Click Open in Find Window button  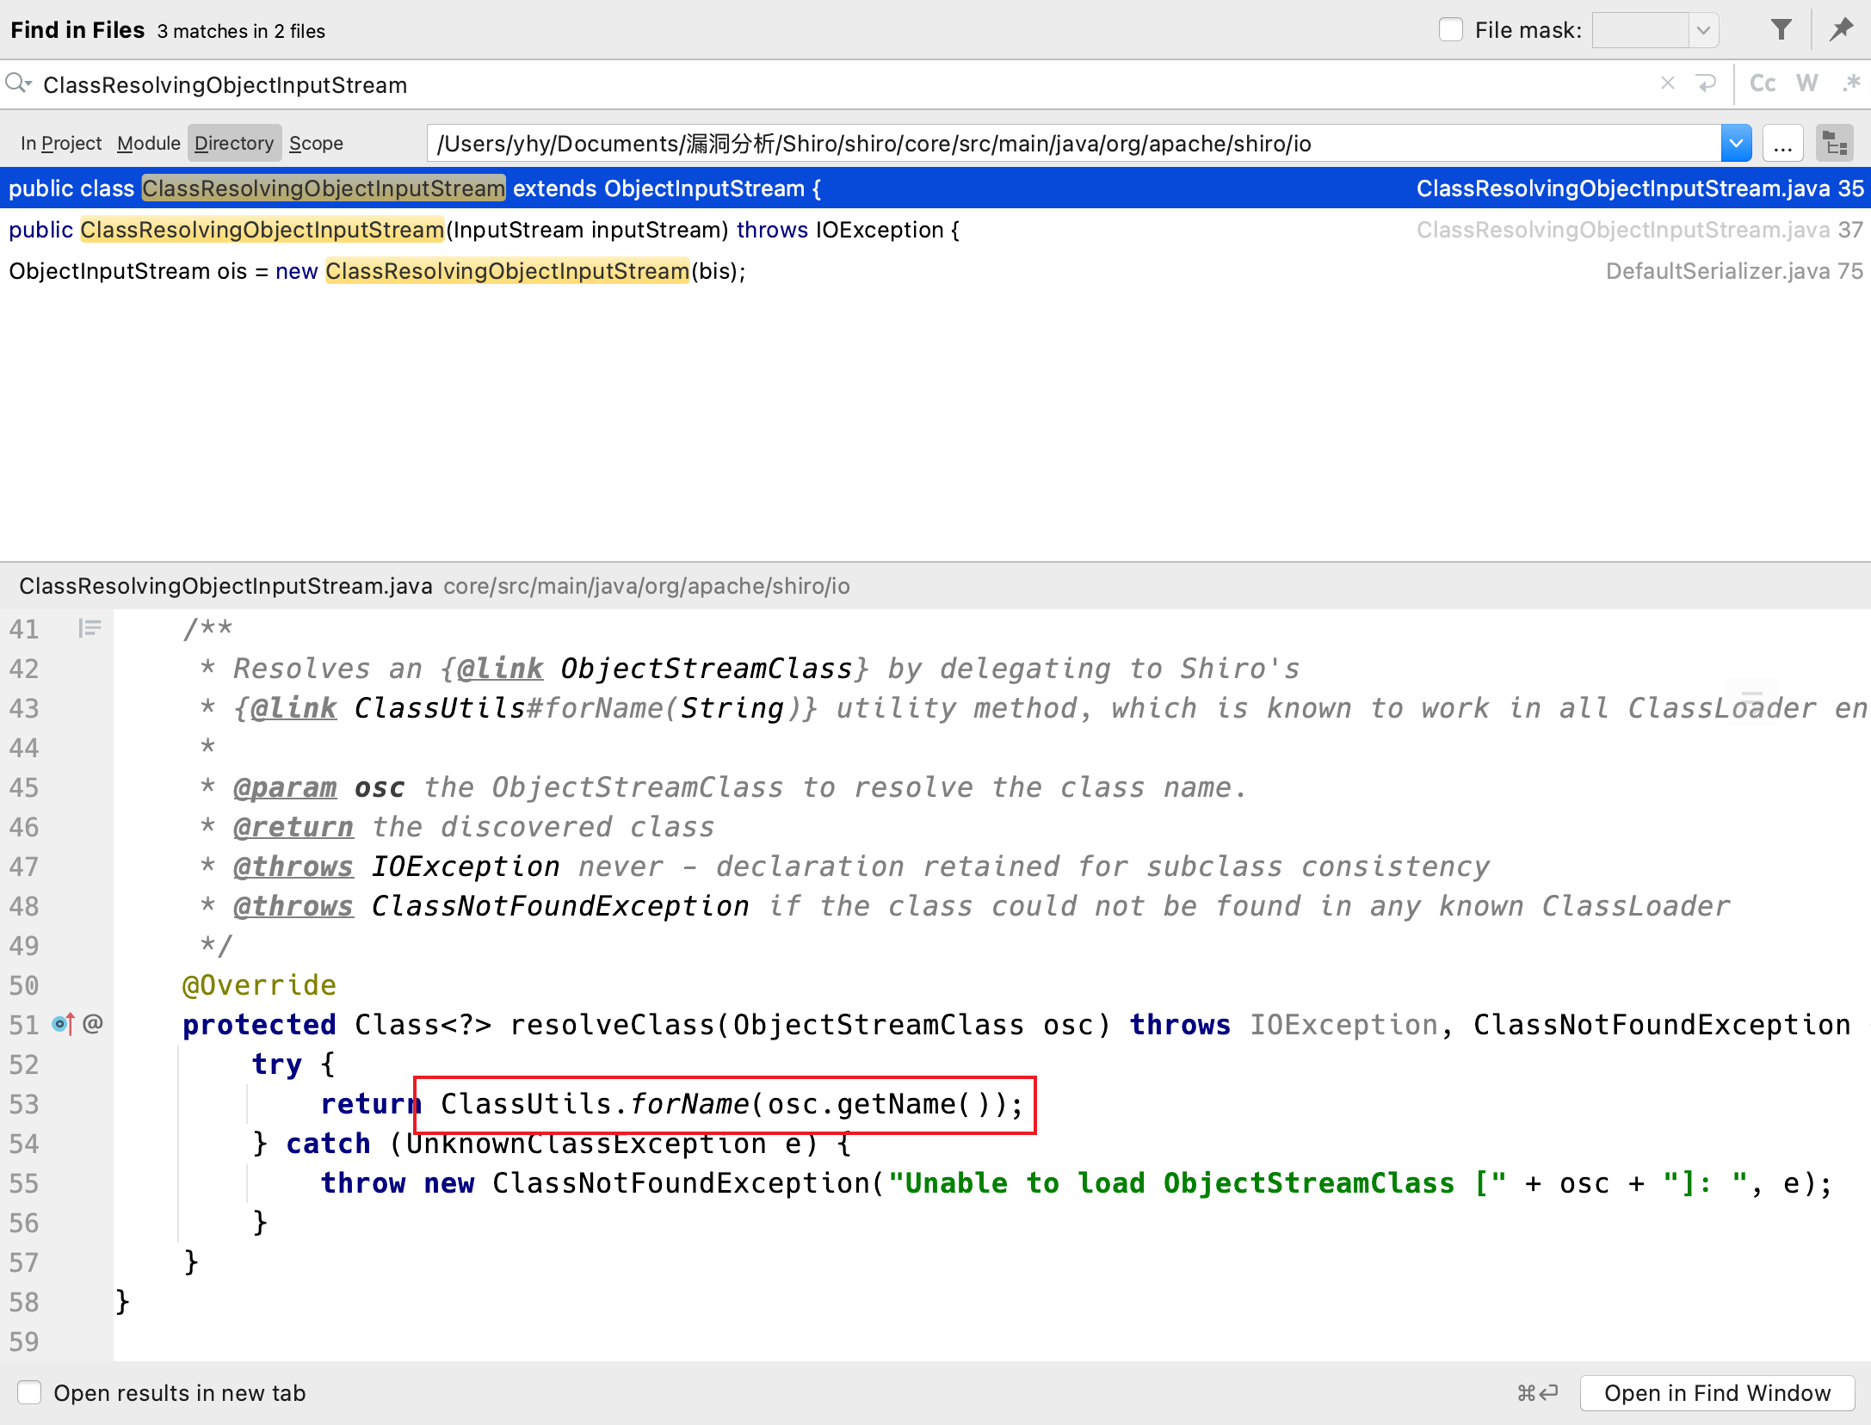tap(1717, 1392)
